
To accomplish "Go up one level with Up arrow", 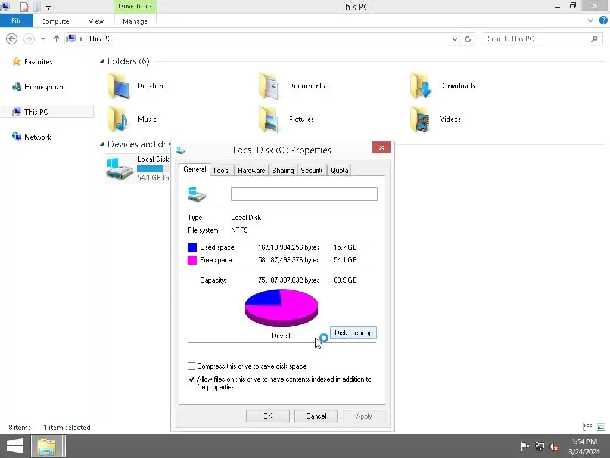I will click(x=57, y=39).
